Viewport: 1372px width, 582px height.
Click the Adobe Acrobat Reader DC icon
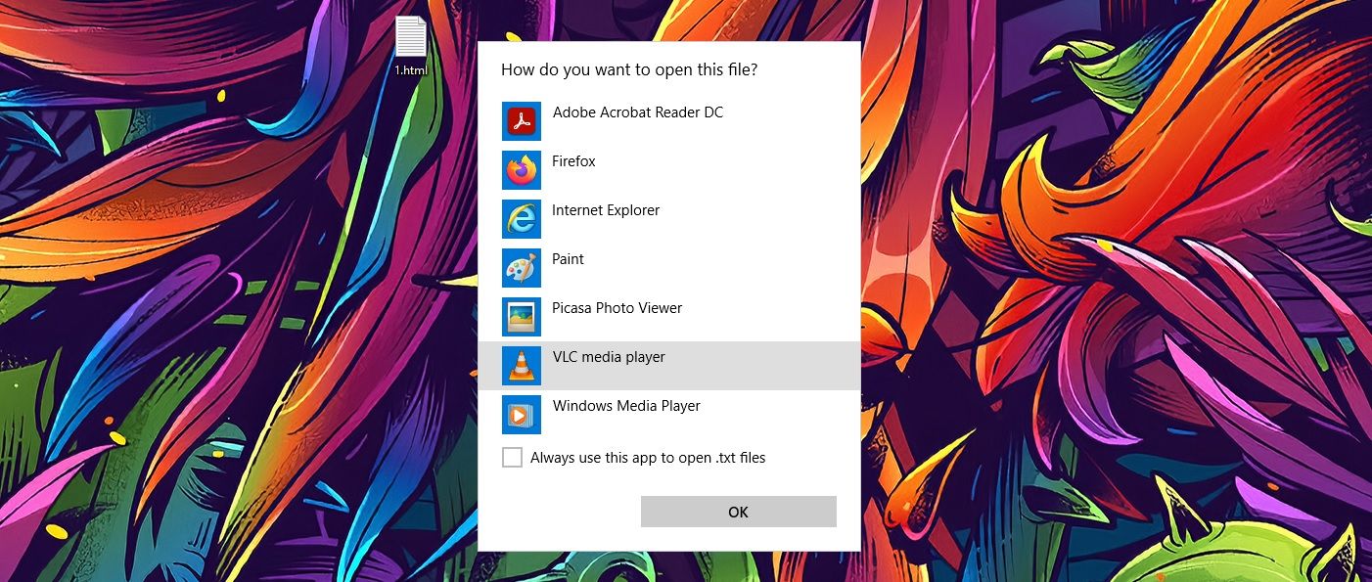pos(521,121)
